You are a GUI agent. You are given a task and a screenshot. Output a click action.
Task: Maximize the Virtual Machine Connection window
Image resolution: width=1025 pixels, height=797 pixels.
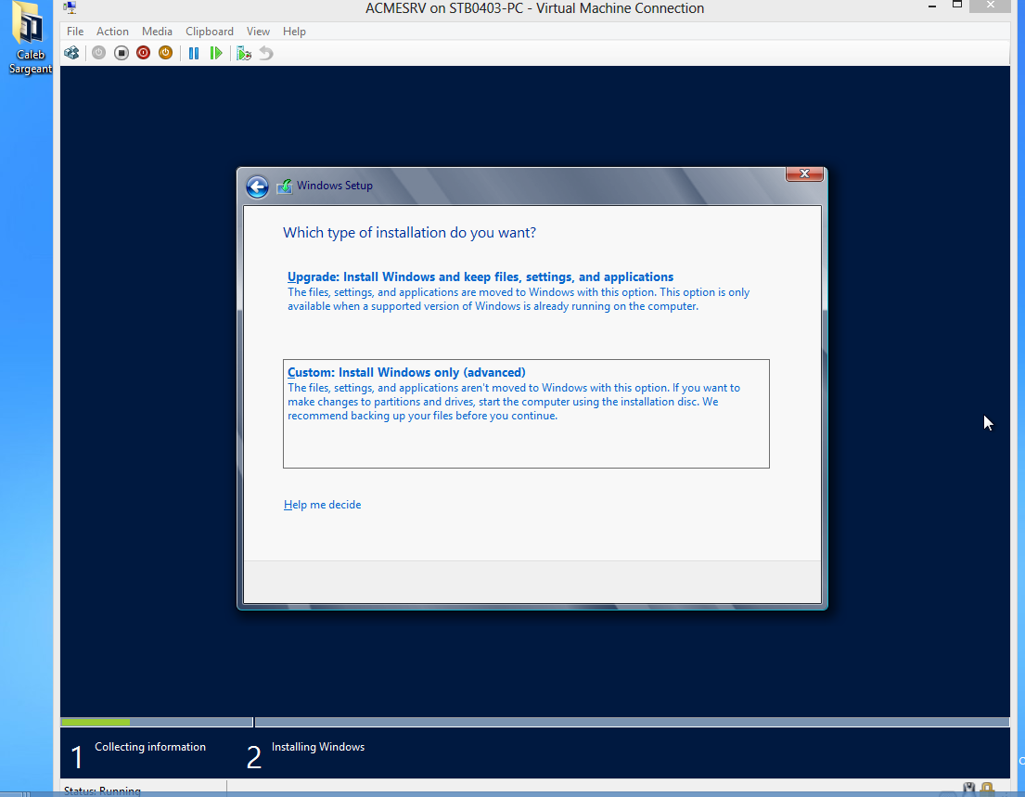coord(957,5)
